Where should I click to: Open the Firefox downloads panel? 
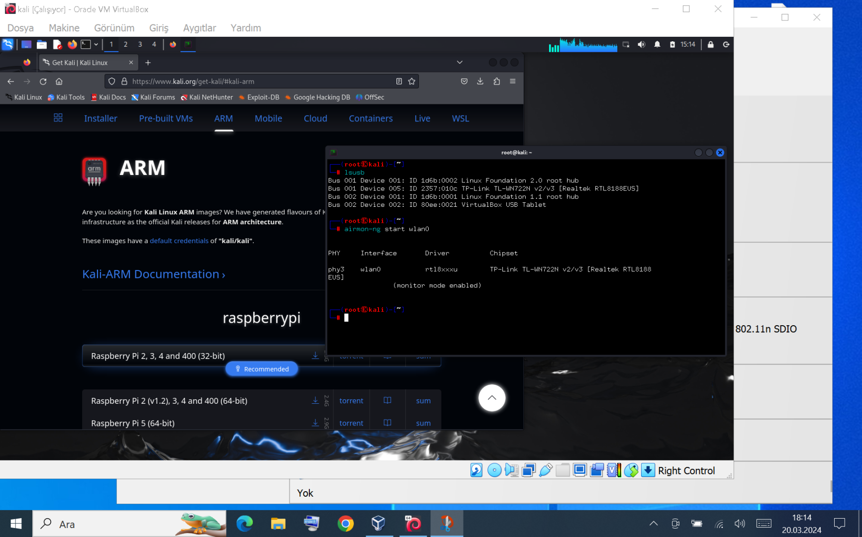pos(480,82)
